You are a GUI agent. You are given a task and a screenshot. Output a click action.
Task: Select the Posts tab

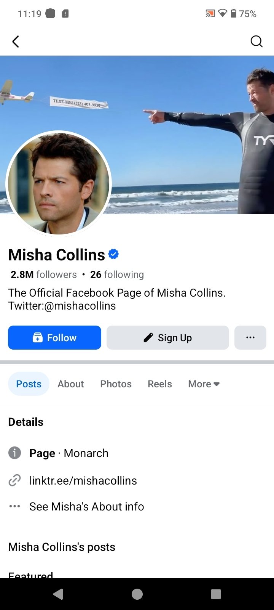coord(29,384)
